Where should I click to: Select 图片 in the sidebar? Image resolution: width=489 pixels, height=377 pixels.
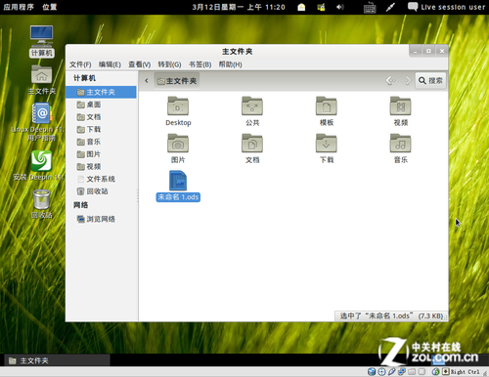tap(101, 154)
